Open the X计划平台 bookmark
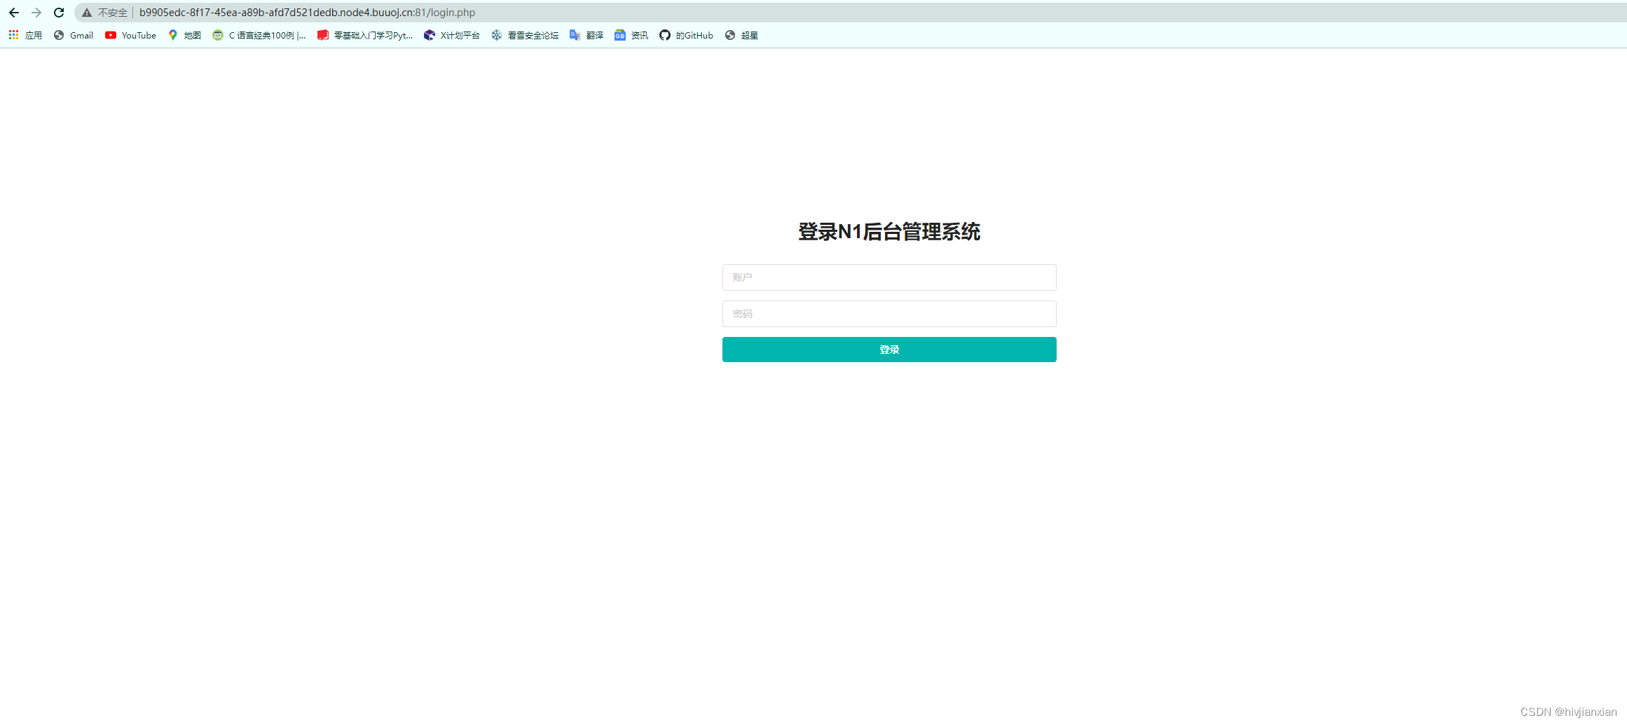The height and width of the screenshot is (725, 1627). pos(452,35)
